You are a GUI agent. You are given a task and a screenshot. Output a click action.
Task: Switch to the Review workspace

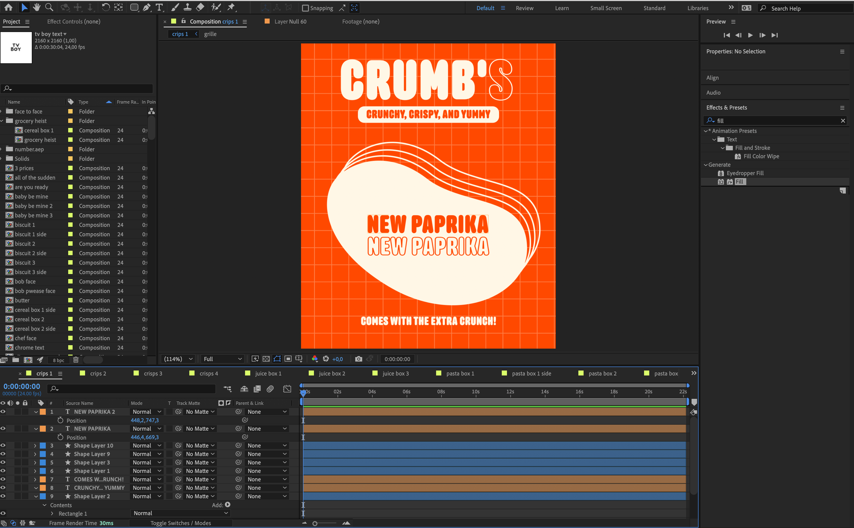tap(524, 8)
